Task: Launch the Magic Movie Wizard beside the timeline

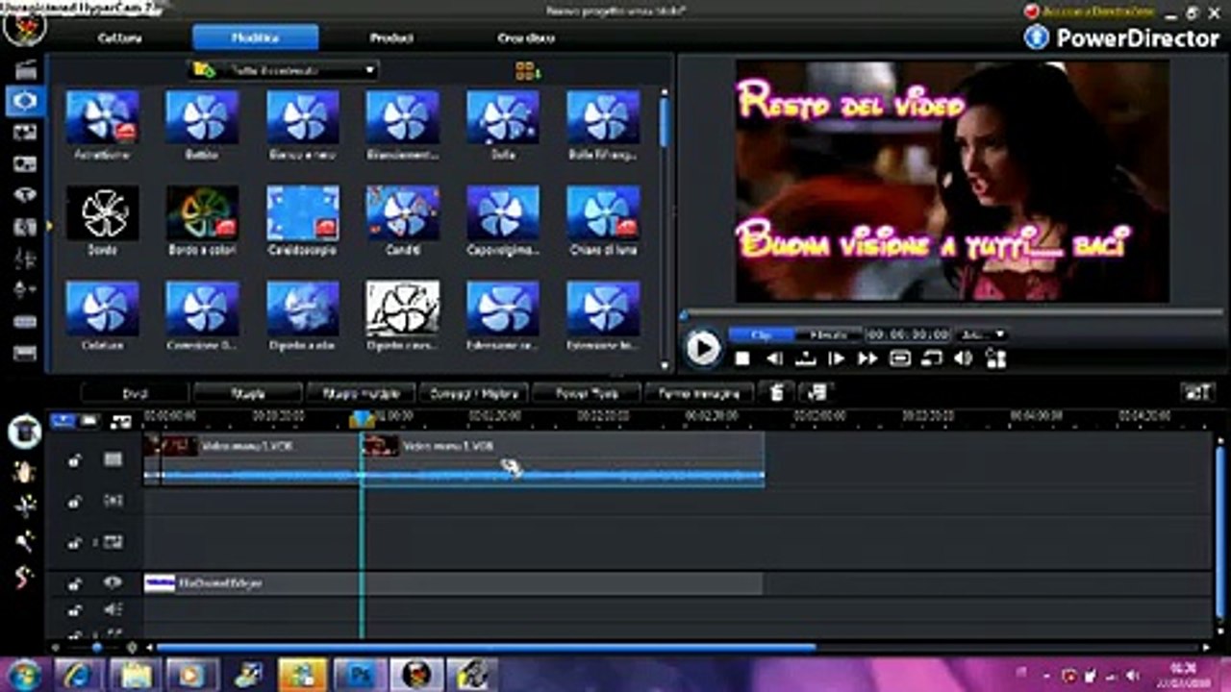Action: click(x=24, y=432)
